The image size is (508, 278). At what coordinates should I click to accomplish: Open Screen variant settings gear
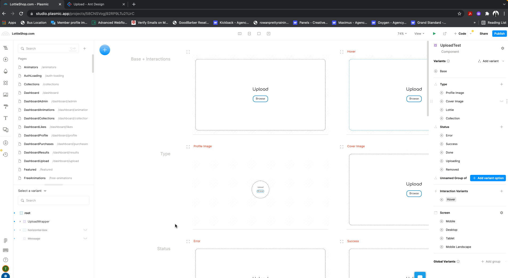502,213
